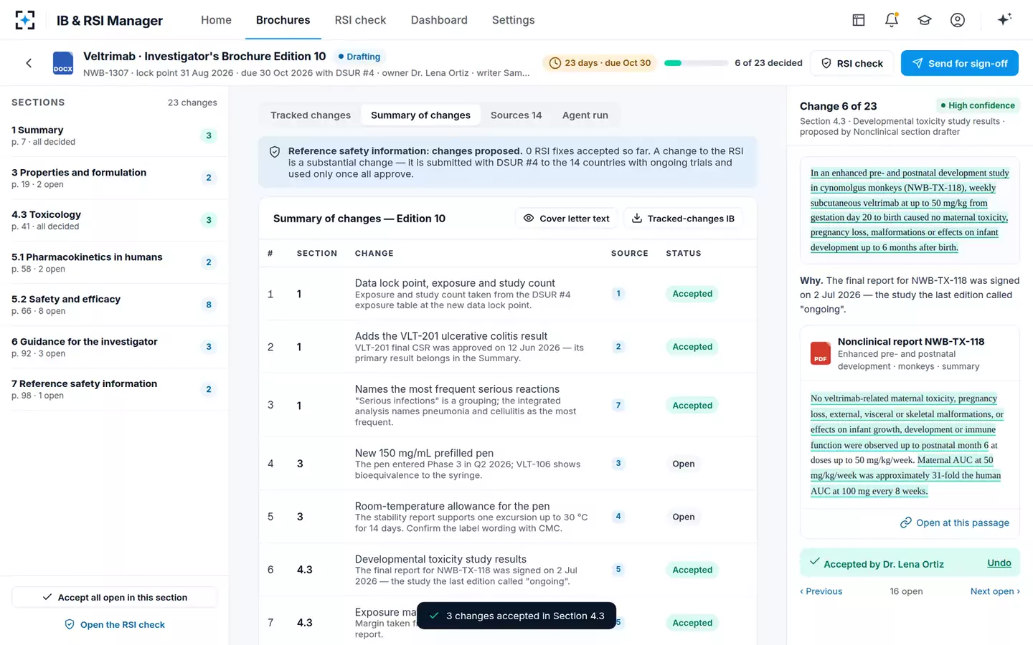Image resolution: width=1033 pixels, height=645 pixels.
Task: Click source badge 1 in row 1
Action: click(x=618, y=294)
